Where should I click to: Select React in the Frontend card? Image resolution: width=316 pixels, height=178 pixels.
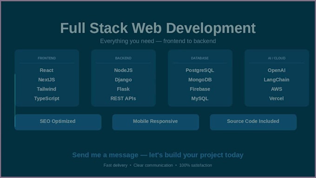46,70
